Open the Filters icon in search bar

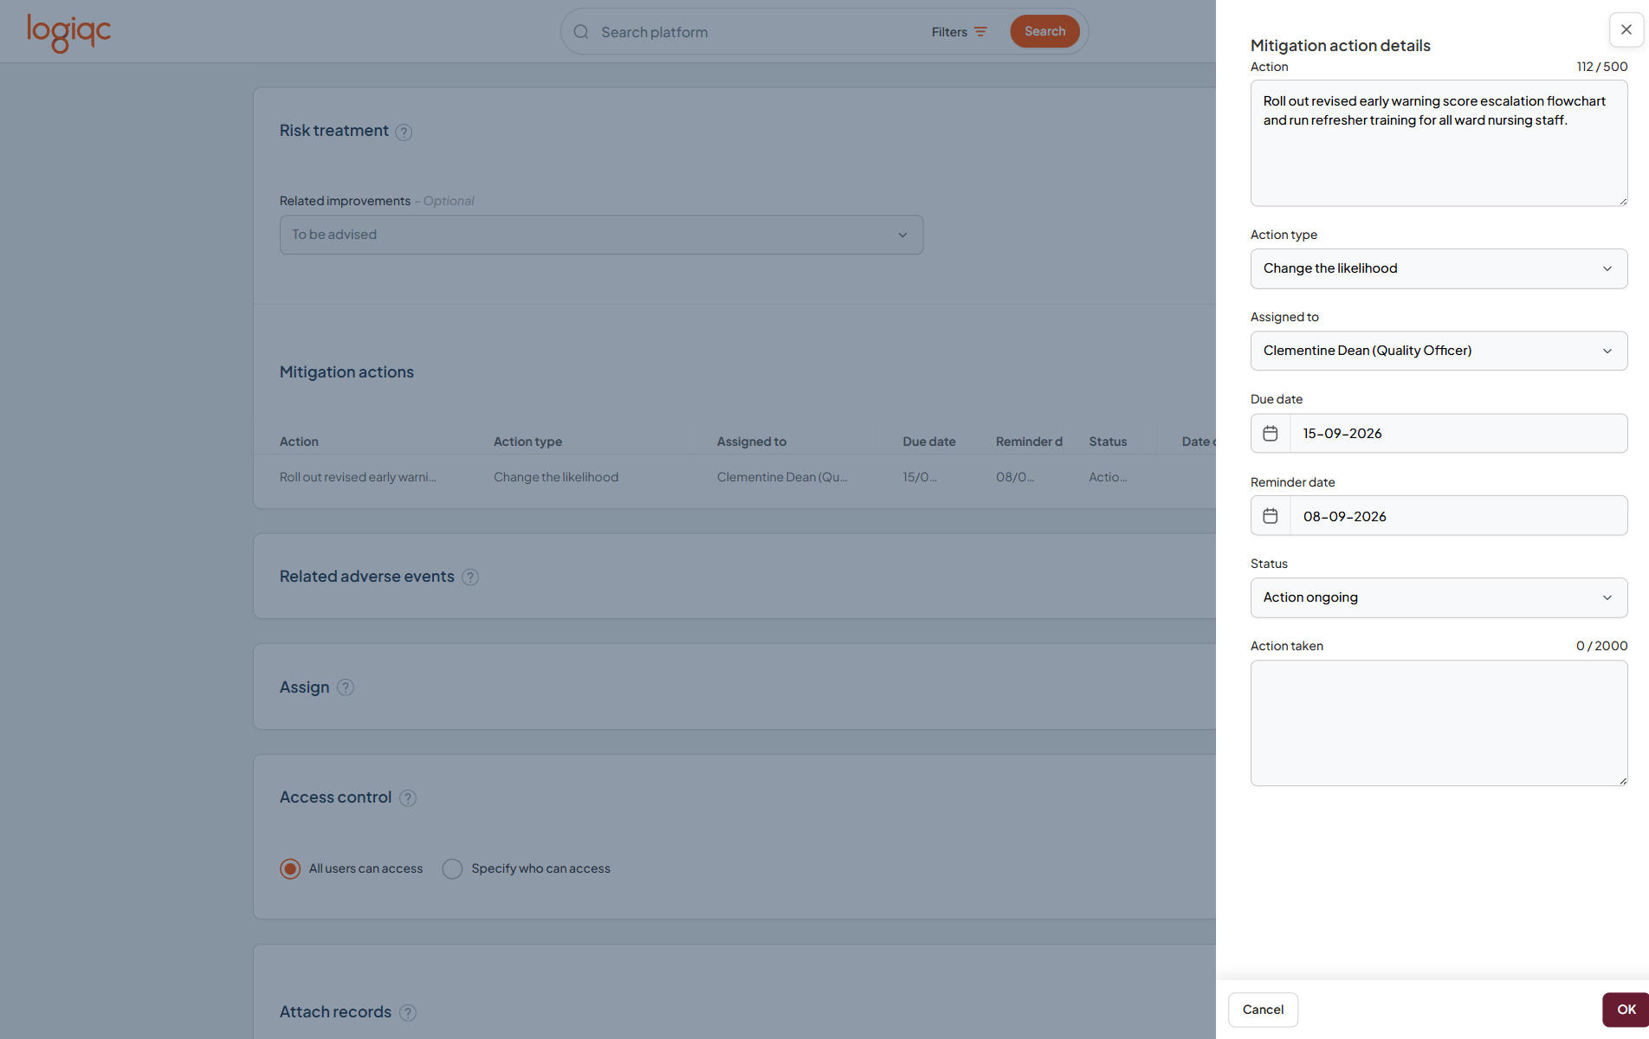(x=980, y=32)
